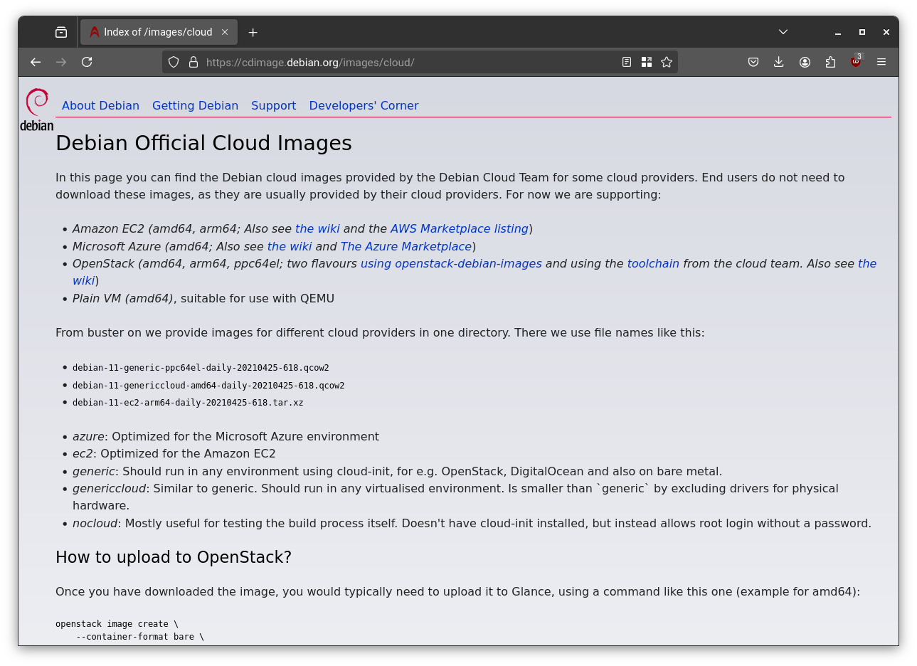Screen dimensions: 917x666
Task: Open the list all tabs chevron
Action: tap(783, 32)
